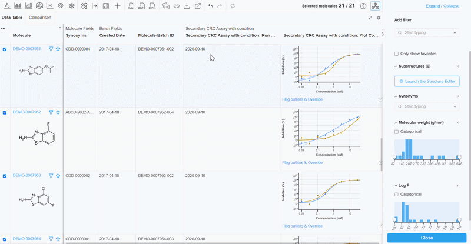The width and height of the screenshot is (471, 244).
Task: Click the concentric target toolbar icon
Action: tap(71, 6)
